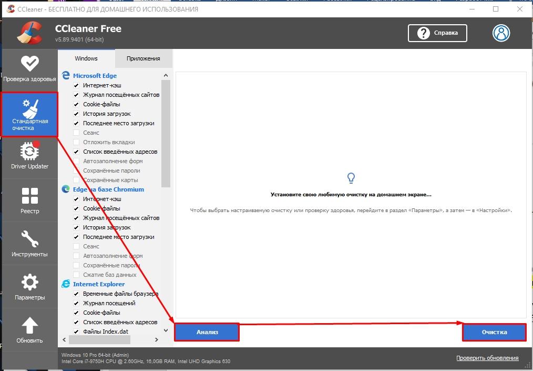
Task: Maximize the CCleaner window
Action: pyautogui.click(x=496, y=9)
